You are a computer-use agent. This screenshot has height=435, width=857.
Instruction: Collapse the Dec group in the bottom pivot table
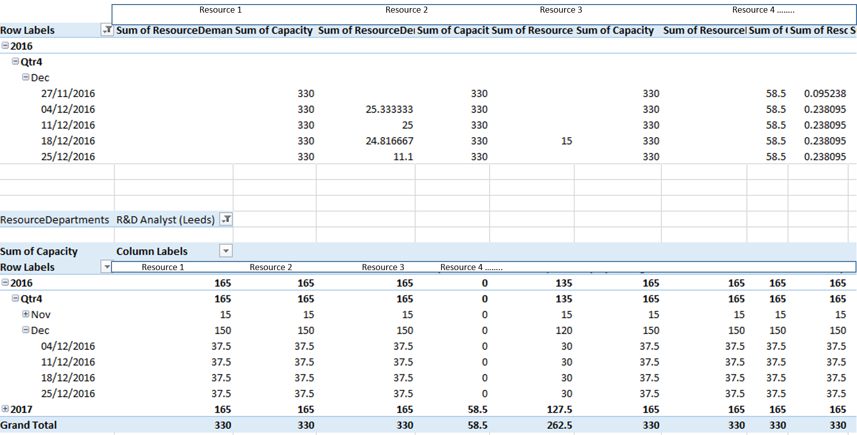click(x=25, y=329)
